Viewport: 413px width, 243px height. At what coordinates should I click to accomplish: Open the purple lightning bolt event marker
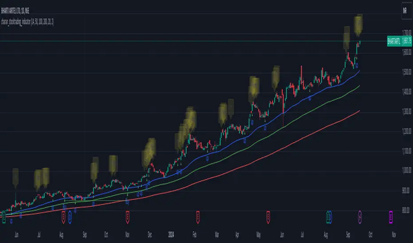(360, 217)
